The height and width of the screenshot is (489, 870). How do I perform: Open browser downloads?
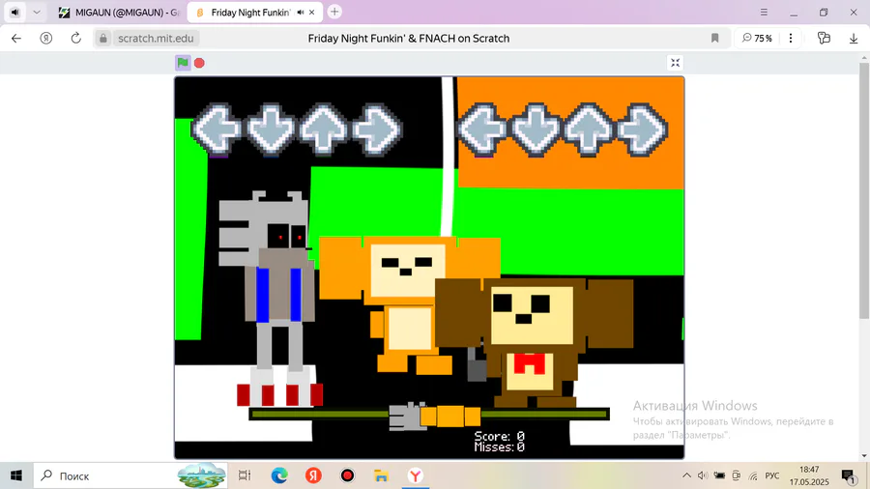coord(854,39)
